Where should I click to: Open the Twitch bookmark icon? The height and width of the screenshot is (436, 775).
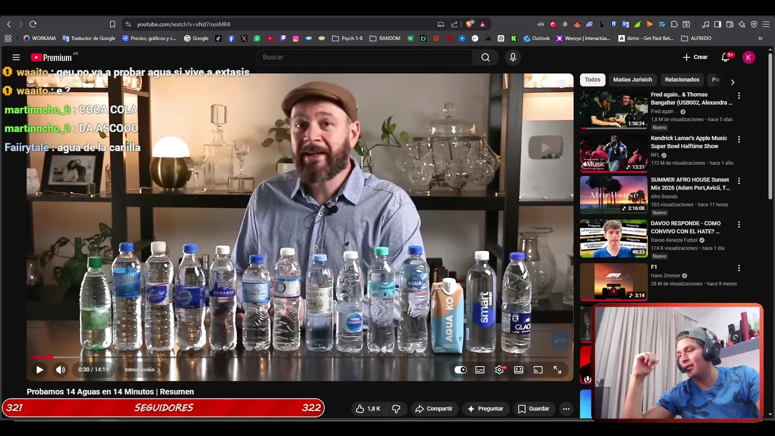283,38
